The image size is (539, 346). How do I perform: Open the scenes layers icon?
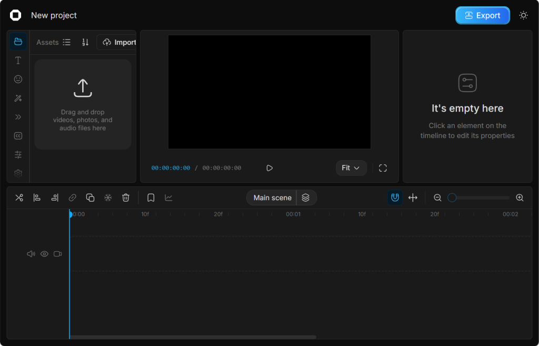tap(306, 198)
